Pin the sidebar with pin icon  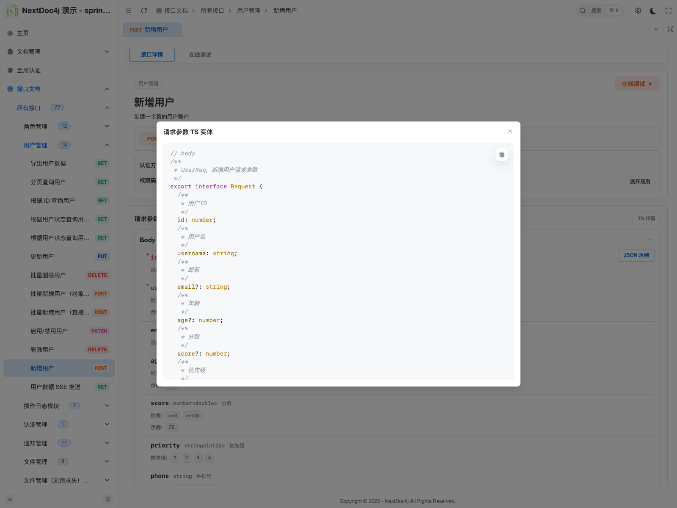click(108, 500)
